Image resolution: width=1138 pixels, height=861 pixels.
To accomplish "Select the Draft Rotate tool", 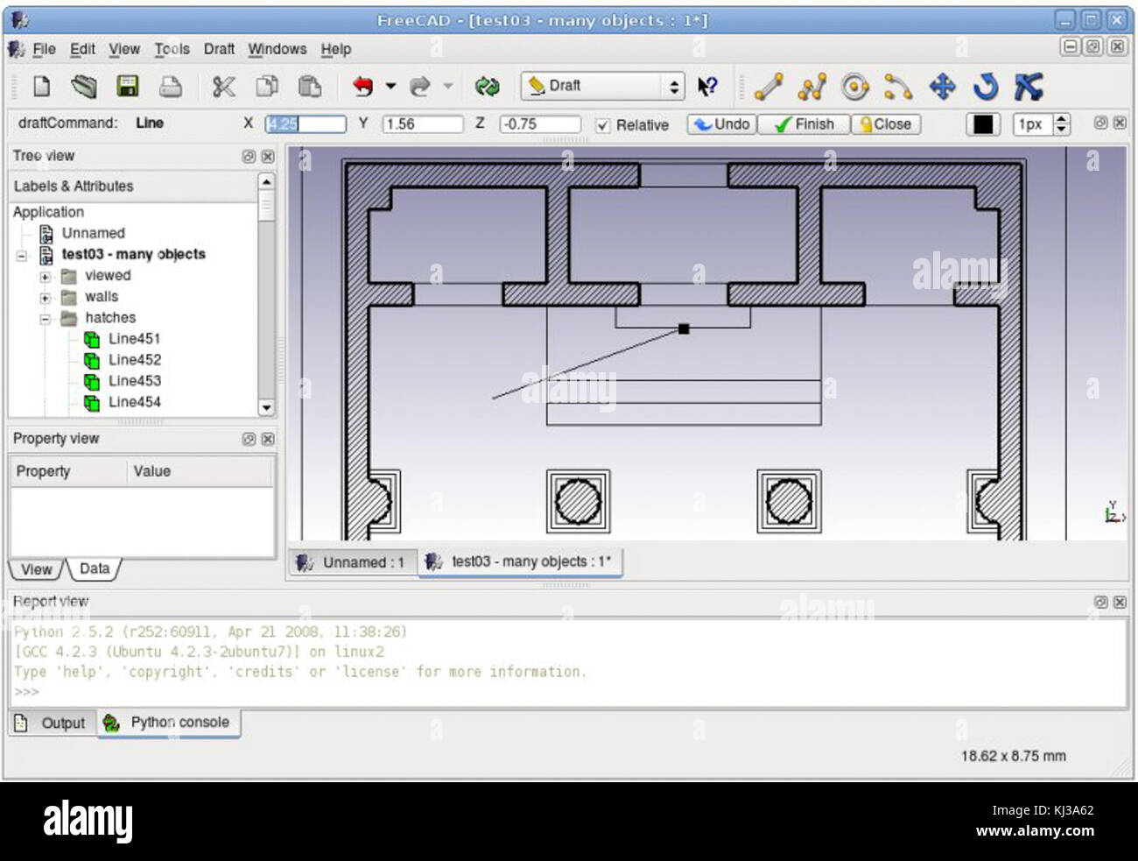I will [986, 86].
